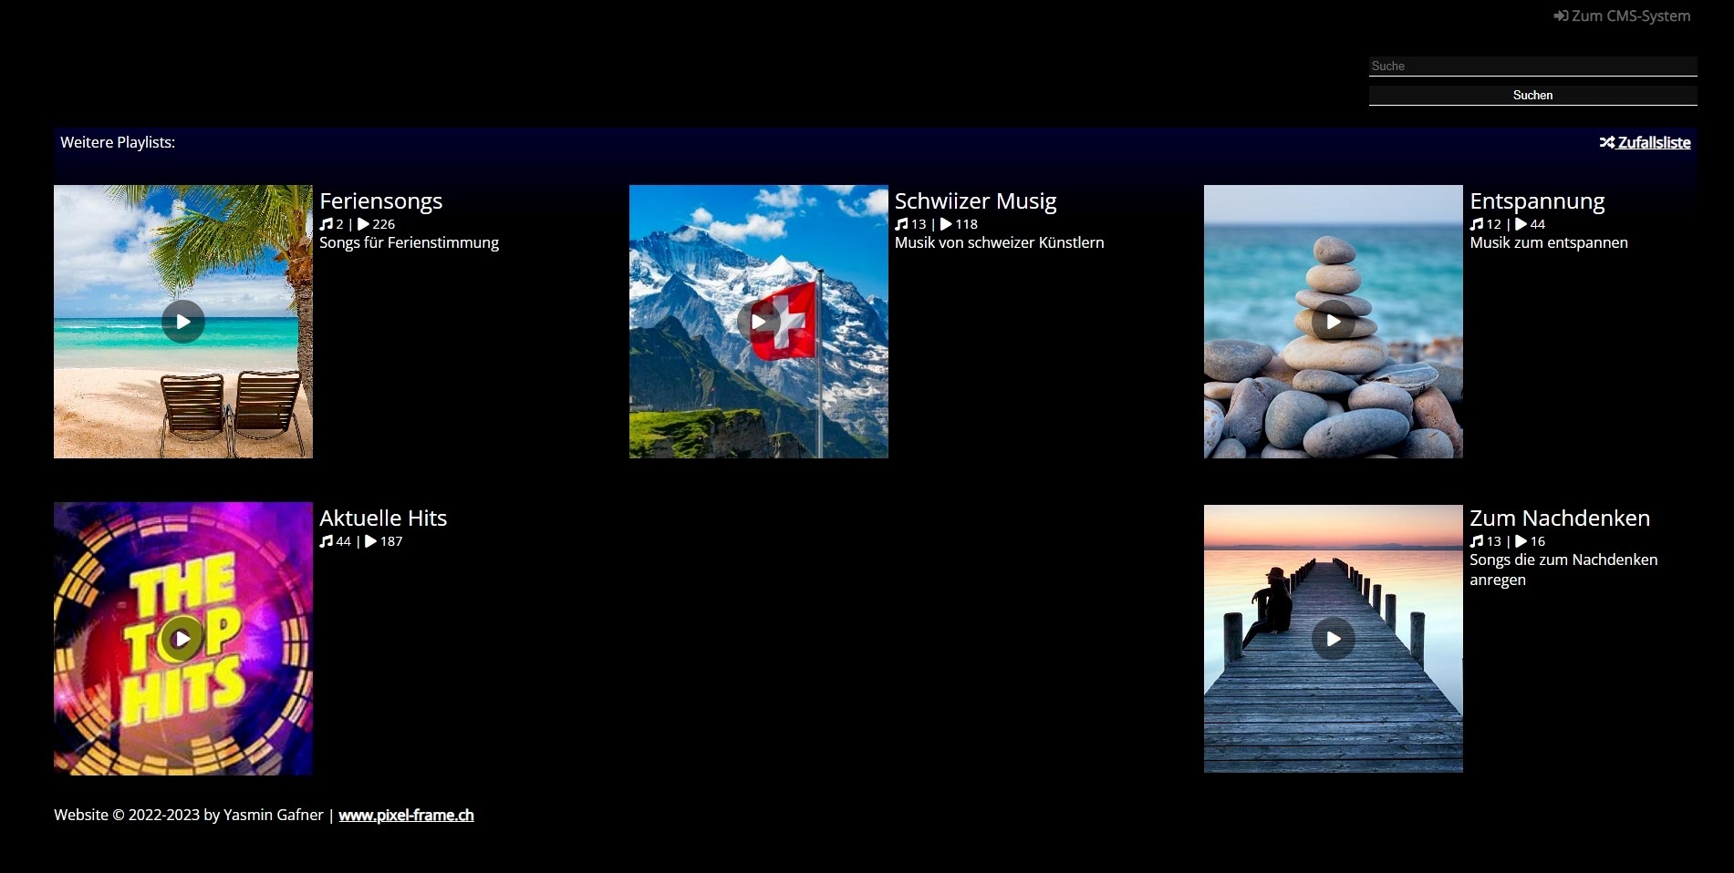This screenshot has width=1734, height=873.
Task: Click the login icon beside Zum CMS-System
Action: click(x=1561, y=16)
